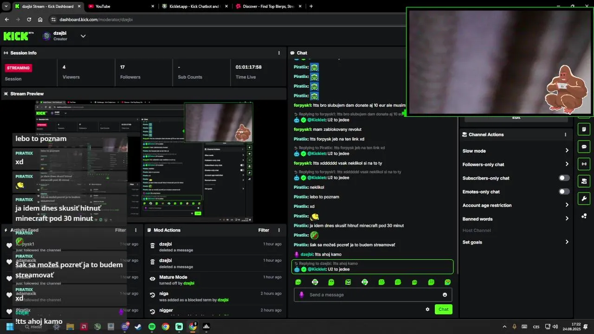The height and width of the screenshot is (334, 594).
Task: Open the wrench tools icon in sidebar
Action: click(x=584, y=199)
